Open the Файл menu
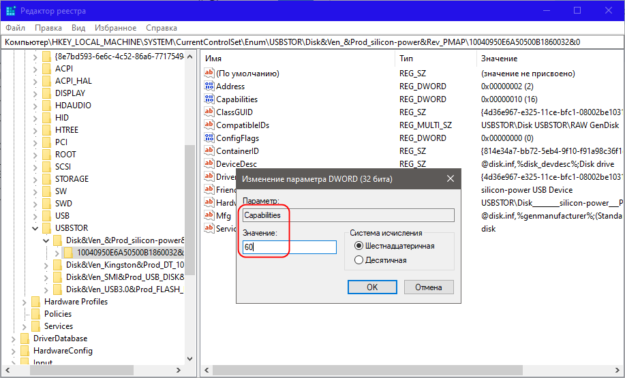The image size is (625, 378). [16, 28]
